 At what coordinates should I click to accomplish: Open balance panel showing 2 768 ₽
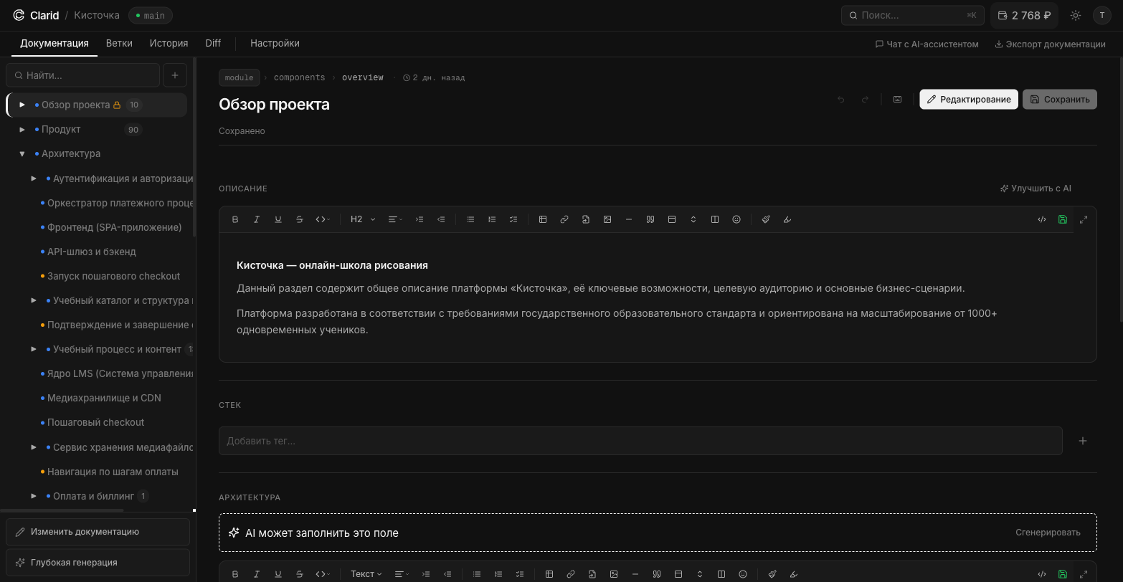pyautogui.click(x=1023, y=14)
